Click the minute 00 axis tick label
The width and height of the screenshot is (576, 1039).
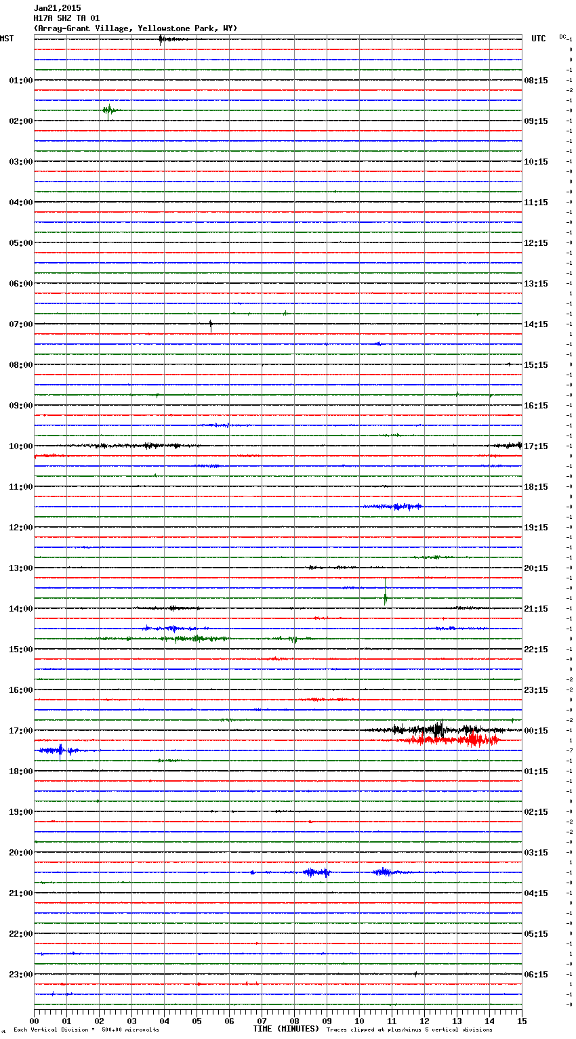pyautogui.click(x=34, y=1021)
